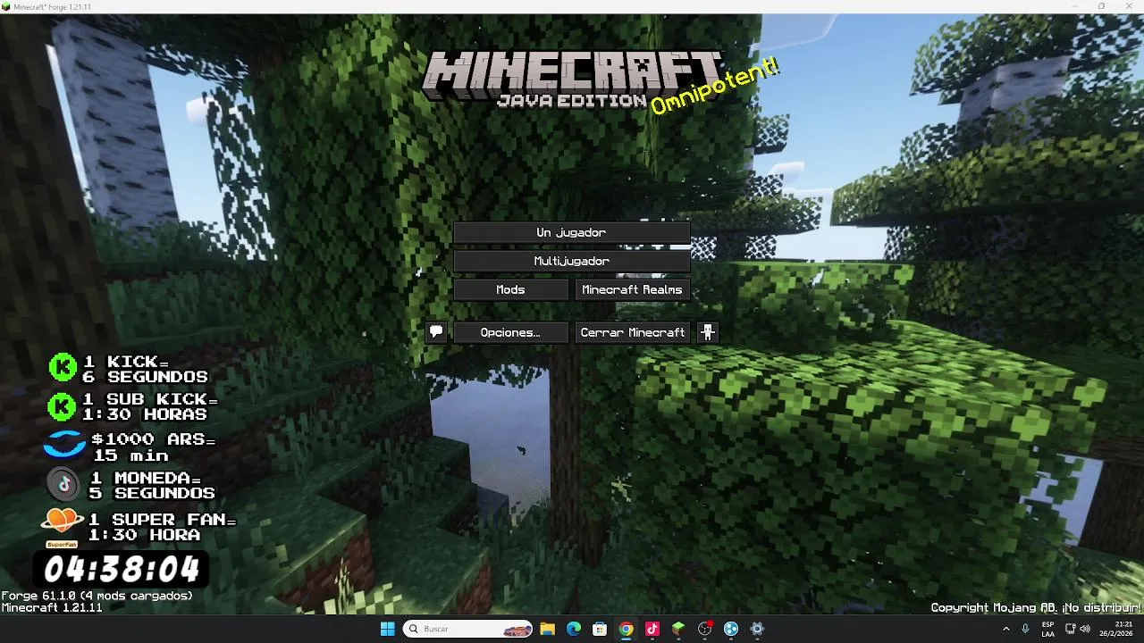
Task: Open Microsoft Store taskbar icon
Action: [600, 629]
